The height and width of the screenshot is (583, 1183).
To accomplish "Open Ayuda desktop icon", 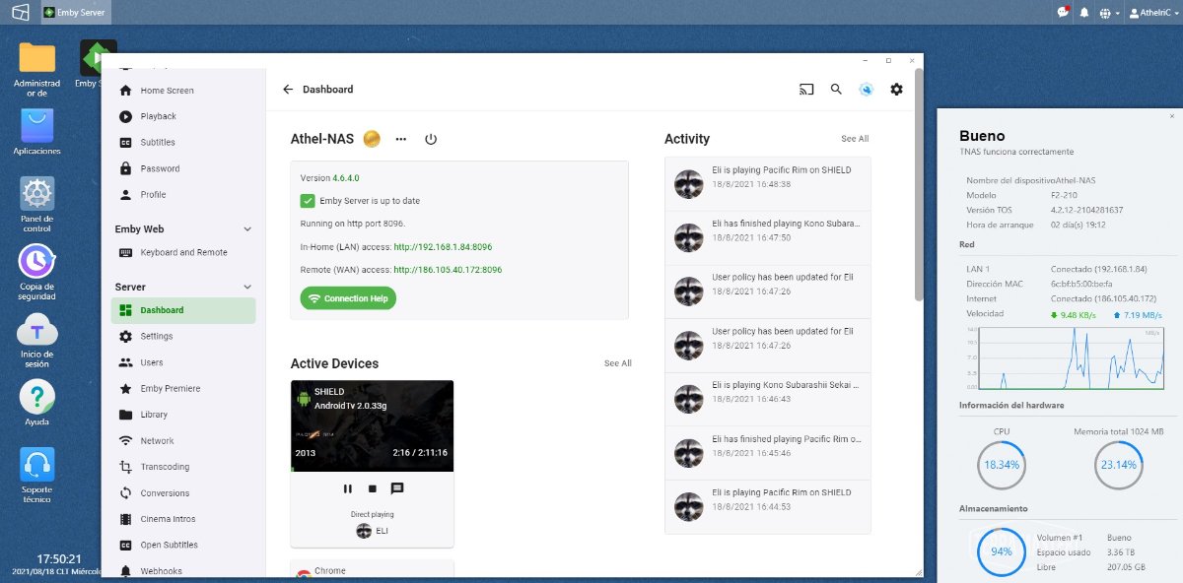I will click(x=37, y=404).
